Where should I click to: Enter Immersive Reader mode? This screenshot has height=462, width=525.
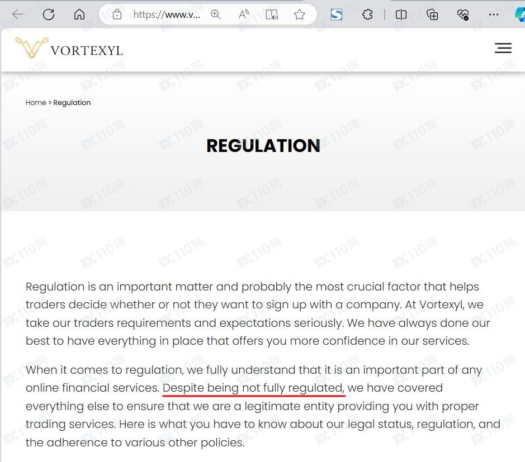click(x=272, y=15)
